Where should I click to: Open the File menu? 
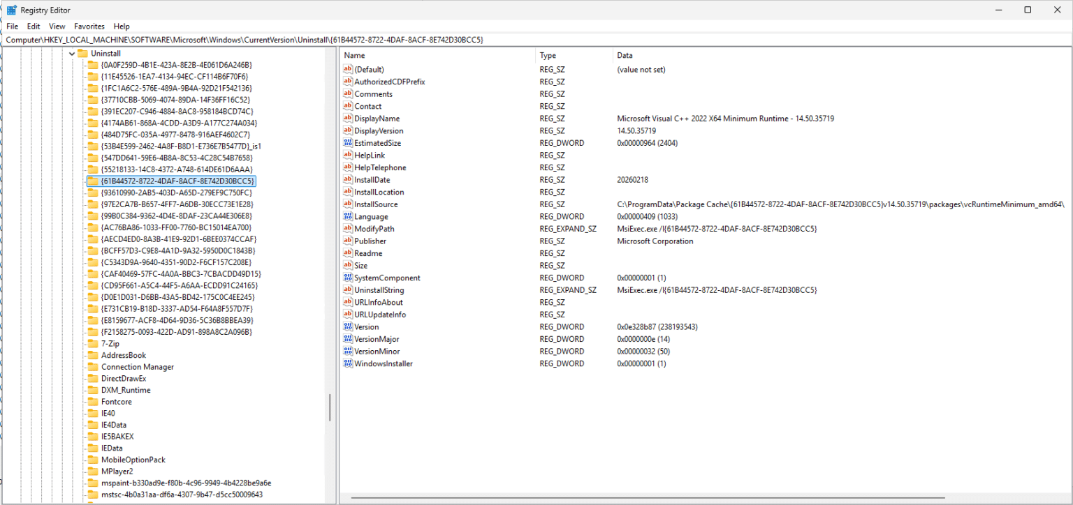pyautogui.click(x=13, y=27)
